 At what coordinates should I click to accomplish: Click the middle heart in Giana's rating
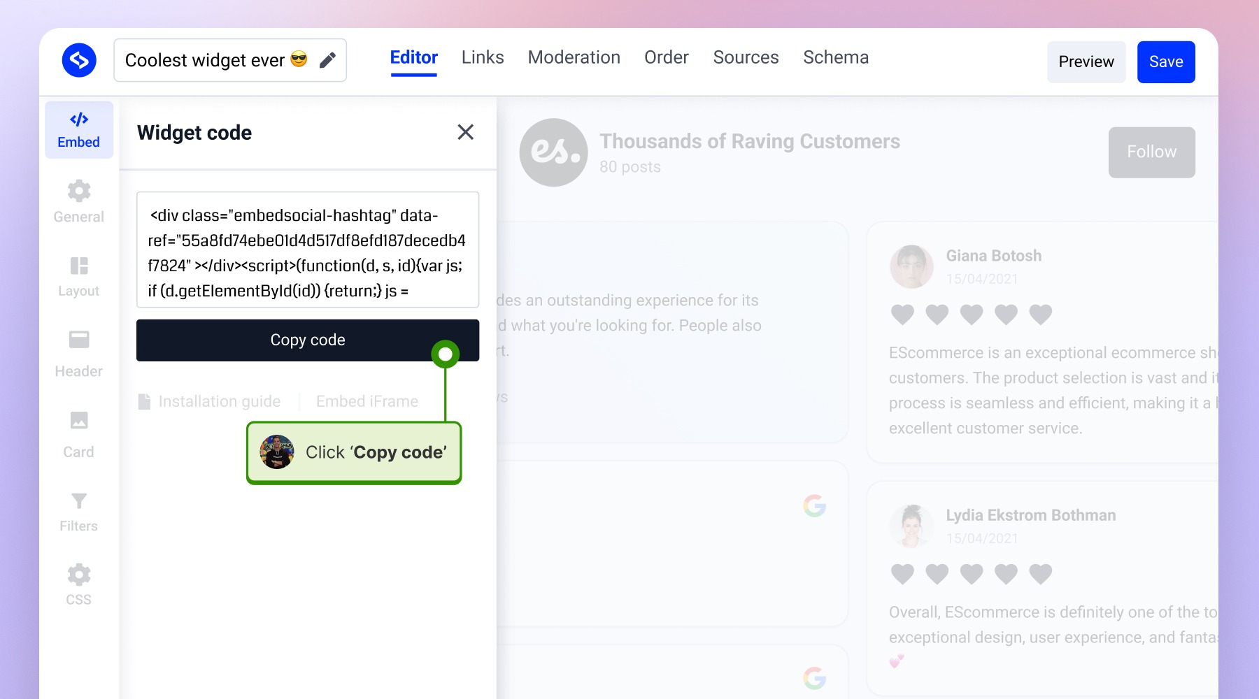tap(972, 315)
